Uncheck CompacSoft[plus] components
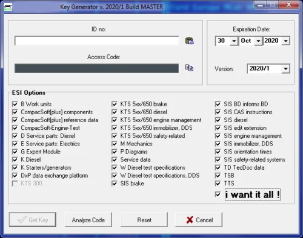Image resolution: width=303 pixels, height=238 pixels. coord(15,112)
